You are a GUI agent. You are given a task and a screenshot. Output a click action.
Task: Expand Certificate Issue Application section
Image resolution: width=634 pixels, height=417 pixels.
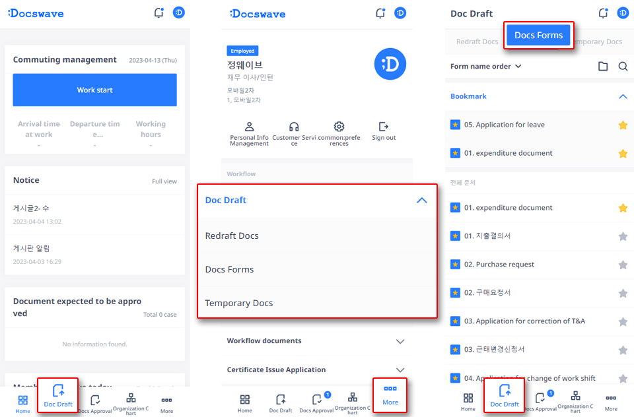400,370
